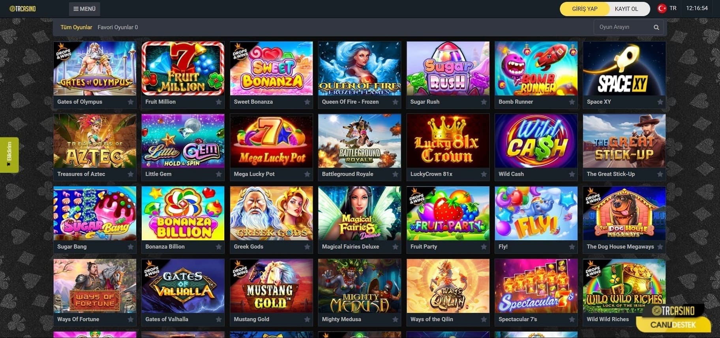The image size is (720, 338).
Task: Mark Space XY as favorite
Action: tap(660, 102)
